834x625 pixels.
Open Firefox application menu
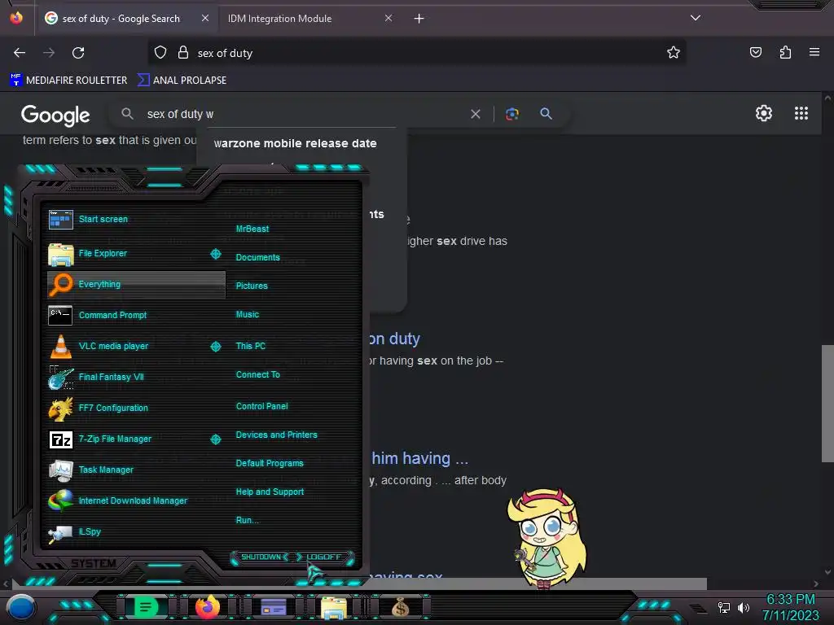click(x=814, y=52)
